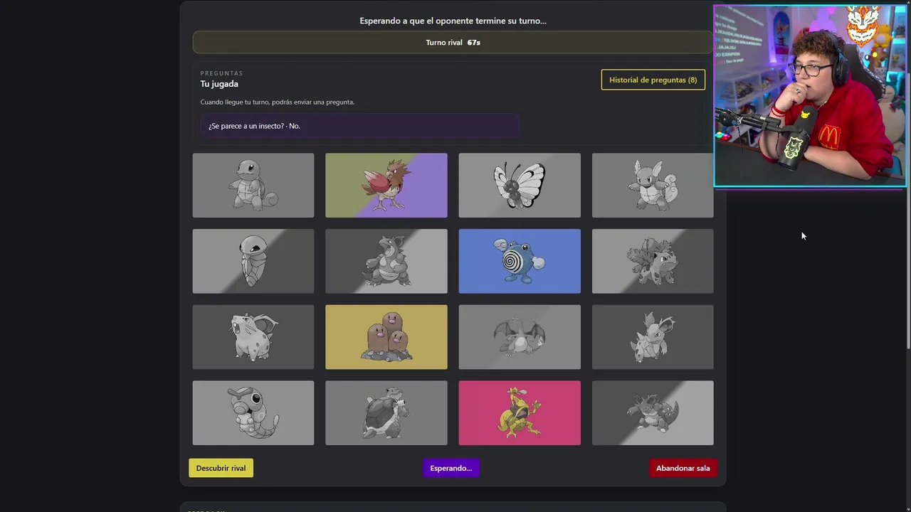Click the answered question '¿Se parece a un insecto? · No.'

click(x=359, y=126)
